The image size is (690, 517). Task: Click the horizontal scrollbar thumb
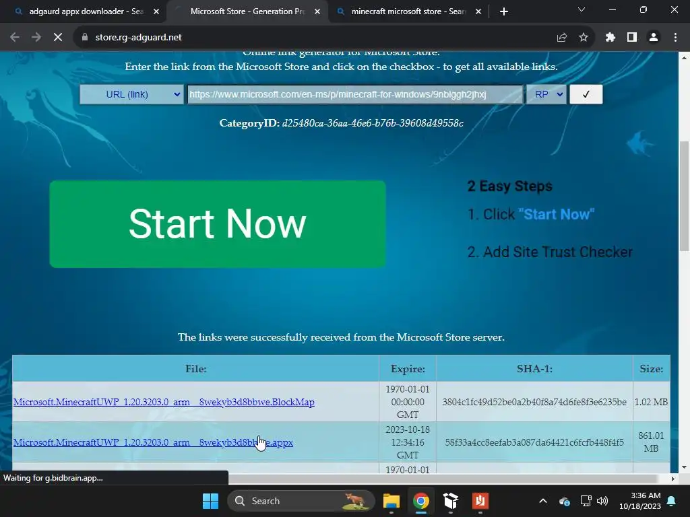click(442, 479)
